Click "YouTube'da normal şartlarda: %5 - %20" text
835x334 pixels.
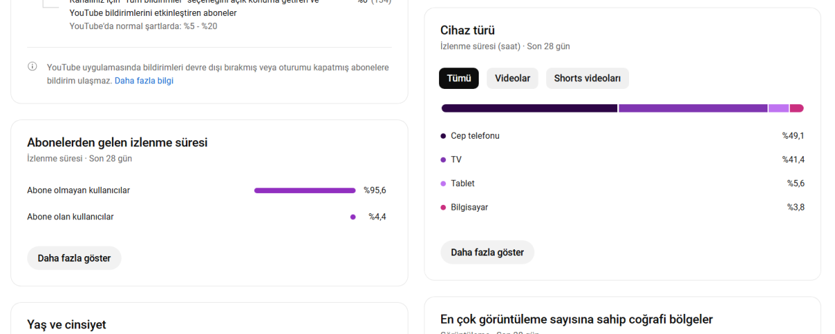143,26
